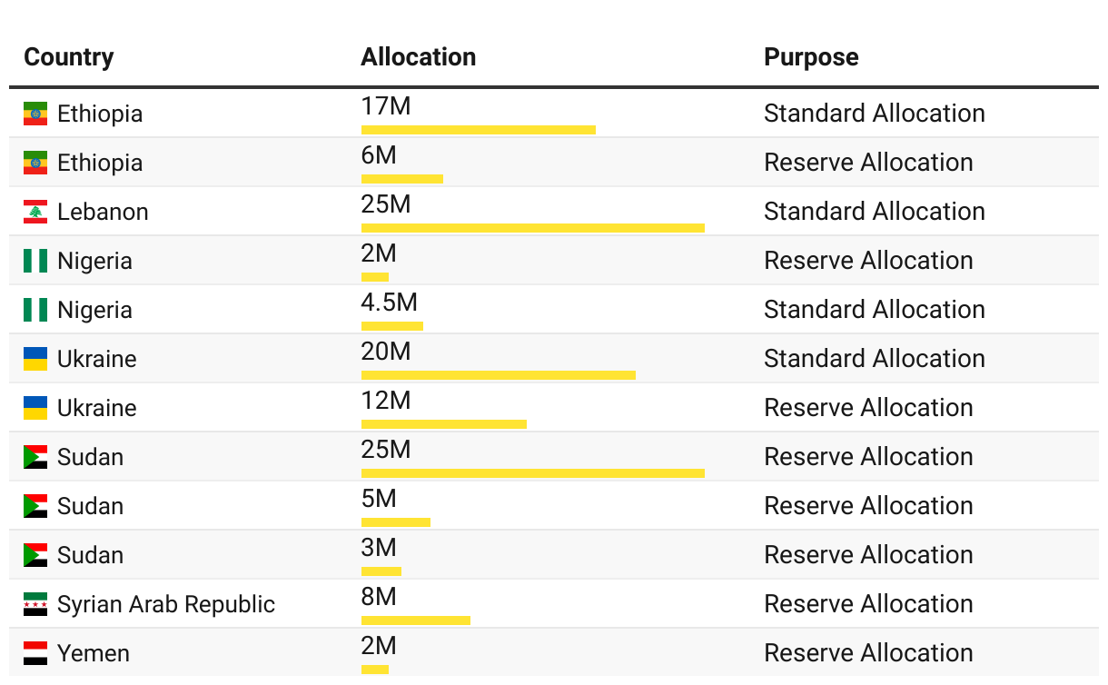This screenshot has width=1108, height=685.
Task: Click Ethiopia's 17M yellow bar
Action: pyautogui.click(x=478, y=130)
